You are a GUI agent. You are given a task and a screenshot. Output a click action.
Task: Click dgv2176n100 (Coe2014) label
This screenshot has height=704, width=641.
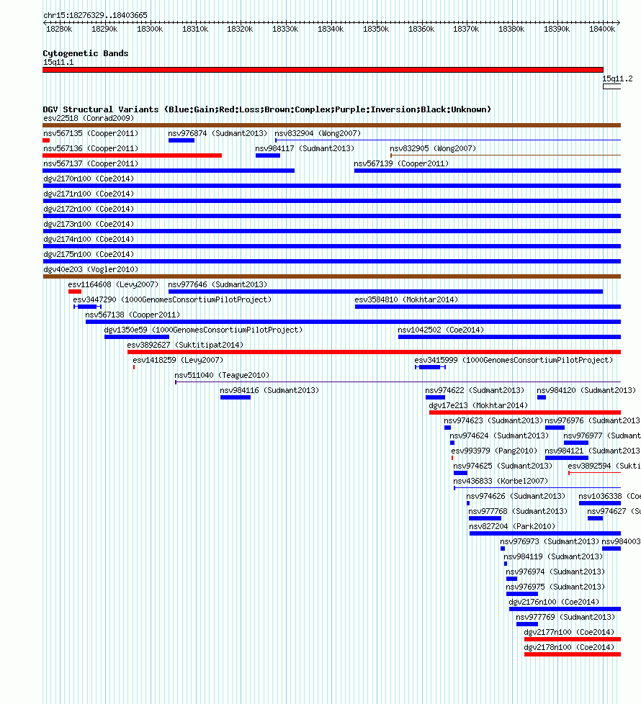tap(554, 602)
